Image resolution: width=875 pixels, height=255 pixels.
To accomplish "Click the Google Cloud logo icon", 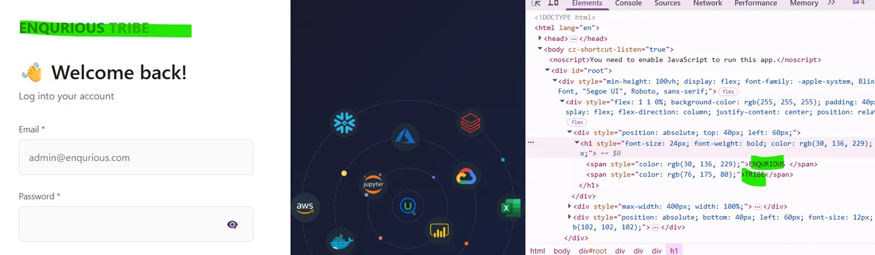I will [466, 177].
